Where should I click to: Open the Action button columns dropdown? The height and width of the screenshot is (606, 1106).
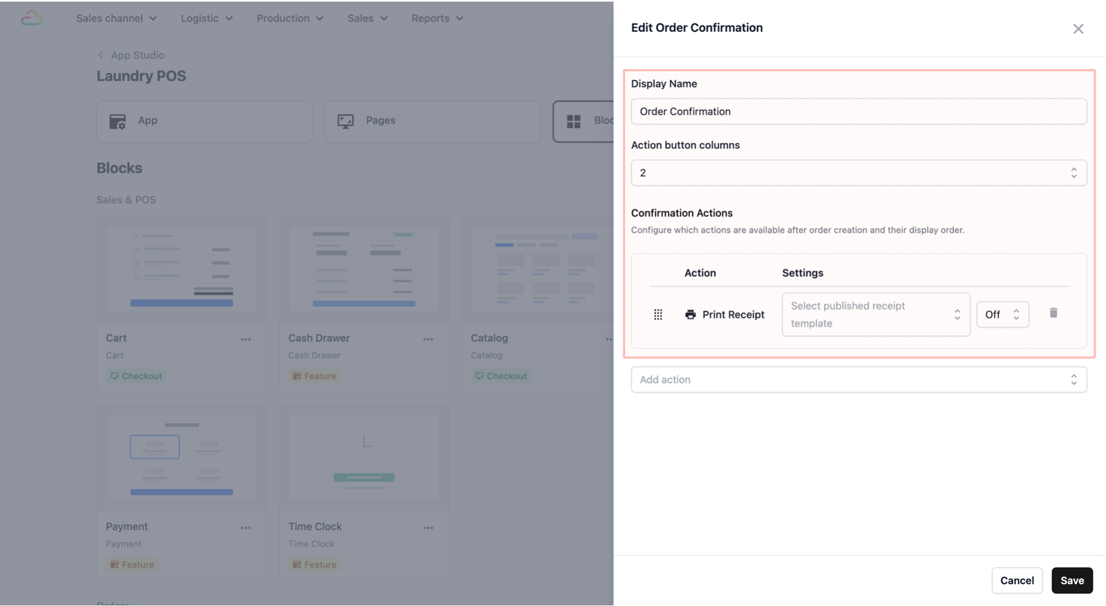coord(859,173)
